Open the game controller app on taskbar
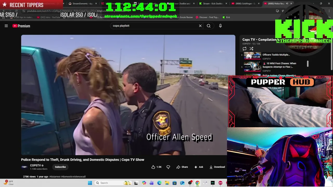333x187 pixels. [205, 183]
